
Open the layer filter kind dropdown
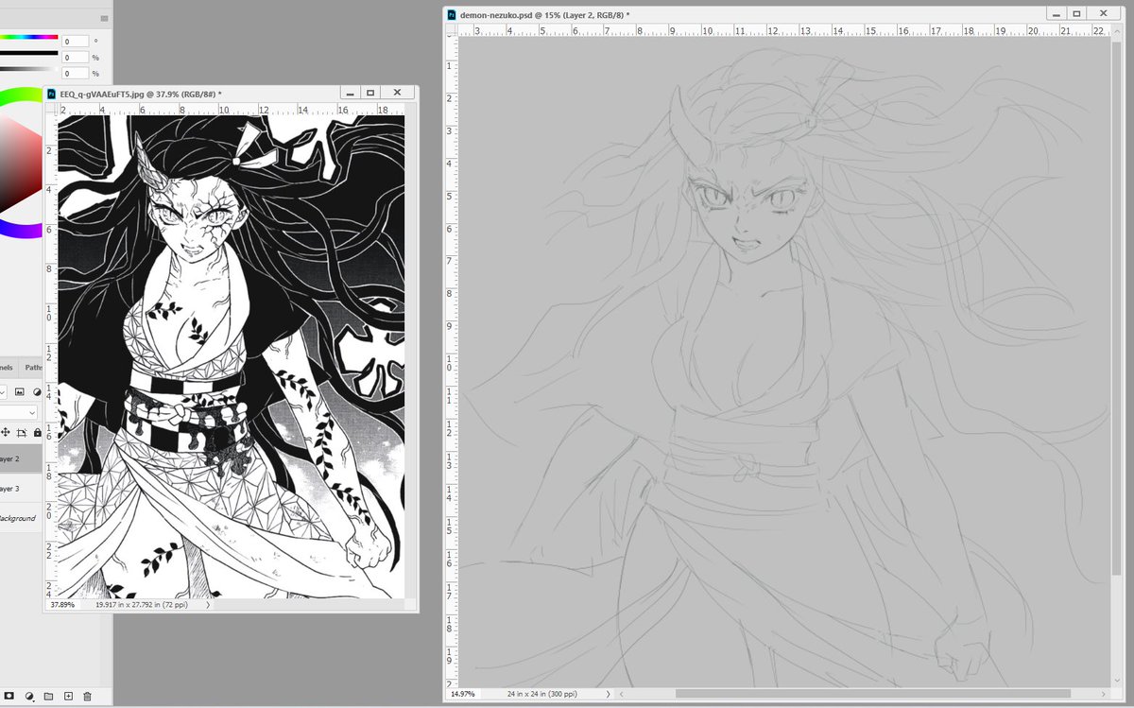point(4,391)
